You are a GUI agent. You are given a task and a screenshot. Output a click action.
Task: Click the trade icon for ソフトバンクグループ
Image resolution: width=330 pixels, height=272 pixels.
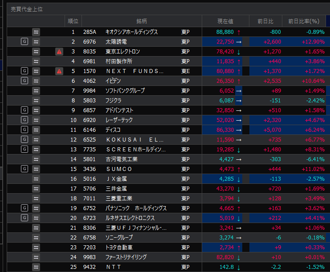click(x=36, y=91)
